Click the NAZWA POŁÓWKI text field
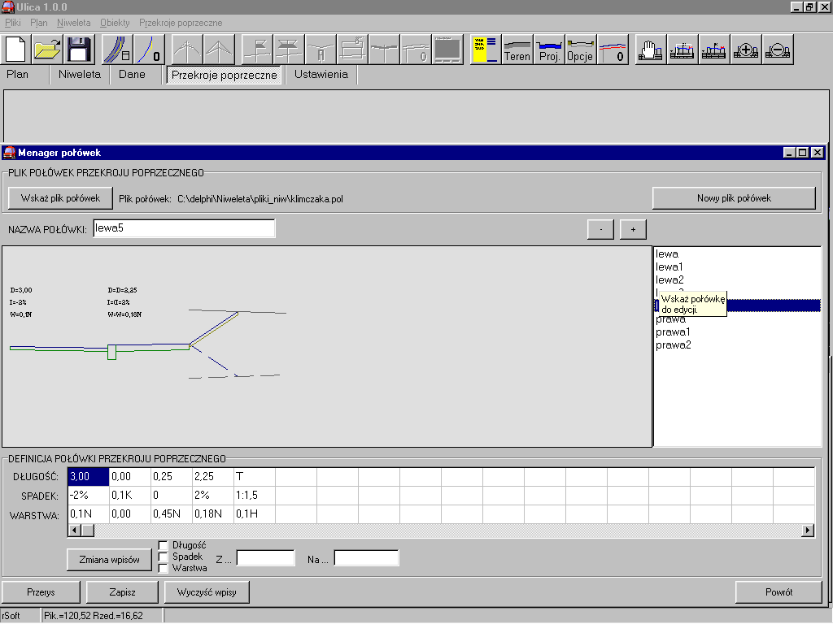The image size is (833, 624). point(184,228)
